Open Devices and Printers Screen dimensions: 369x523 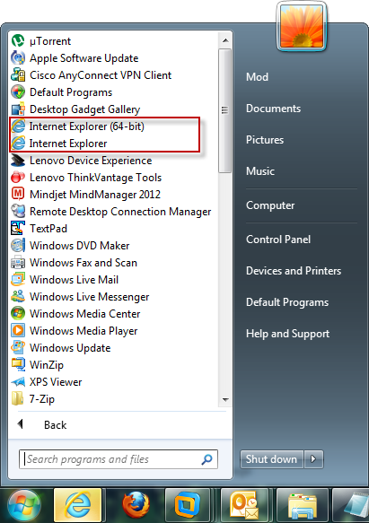click(294, 271)
